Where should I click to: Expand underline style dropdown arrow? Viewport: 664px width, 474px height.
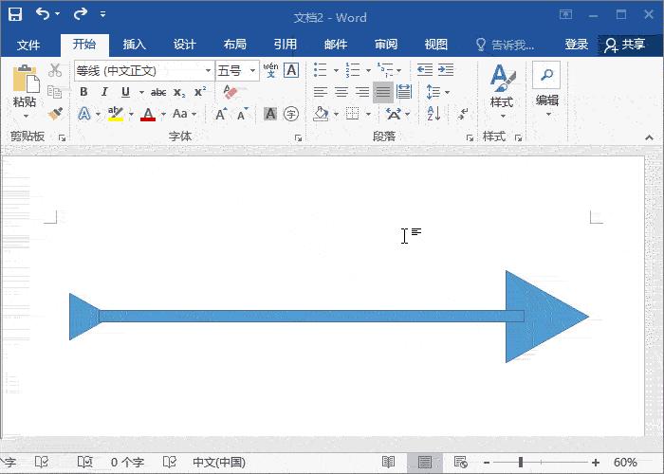point(141,92)
